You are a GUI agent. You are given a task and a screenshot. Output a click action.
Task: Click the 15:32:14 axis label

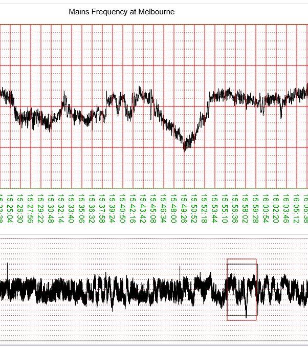click(x=61, y=208)
